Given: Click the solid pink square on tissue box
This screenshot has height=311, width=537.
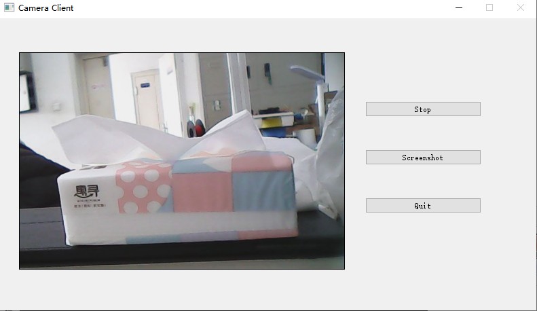Looking at the screenshot, I should (203, 191).
